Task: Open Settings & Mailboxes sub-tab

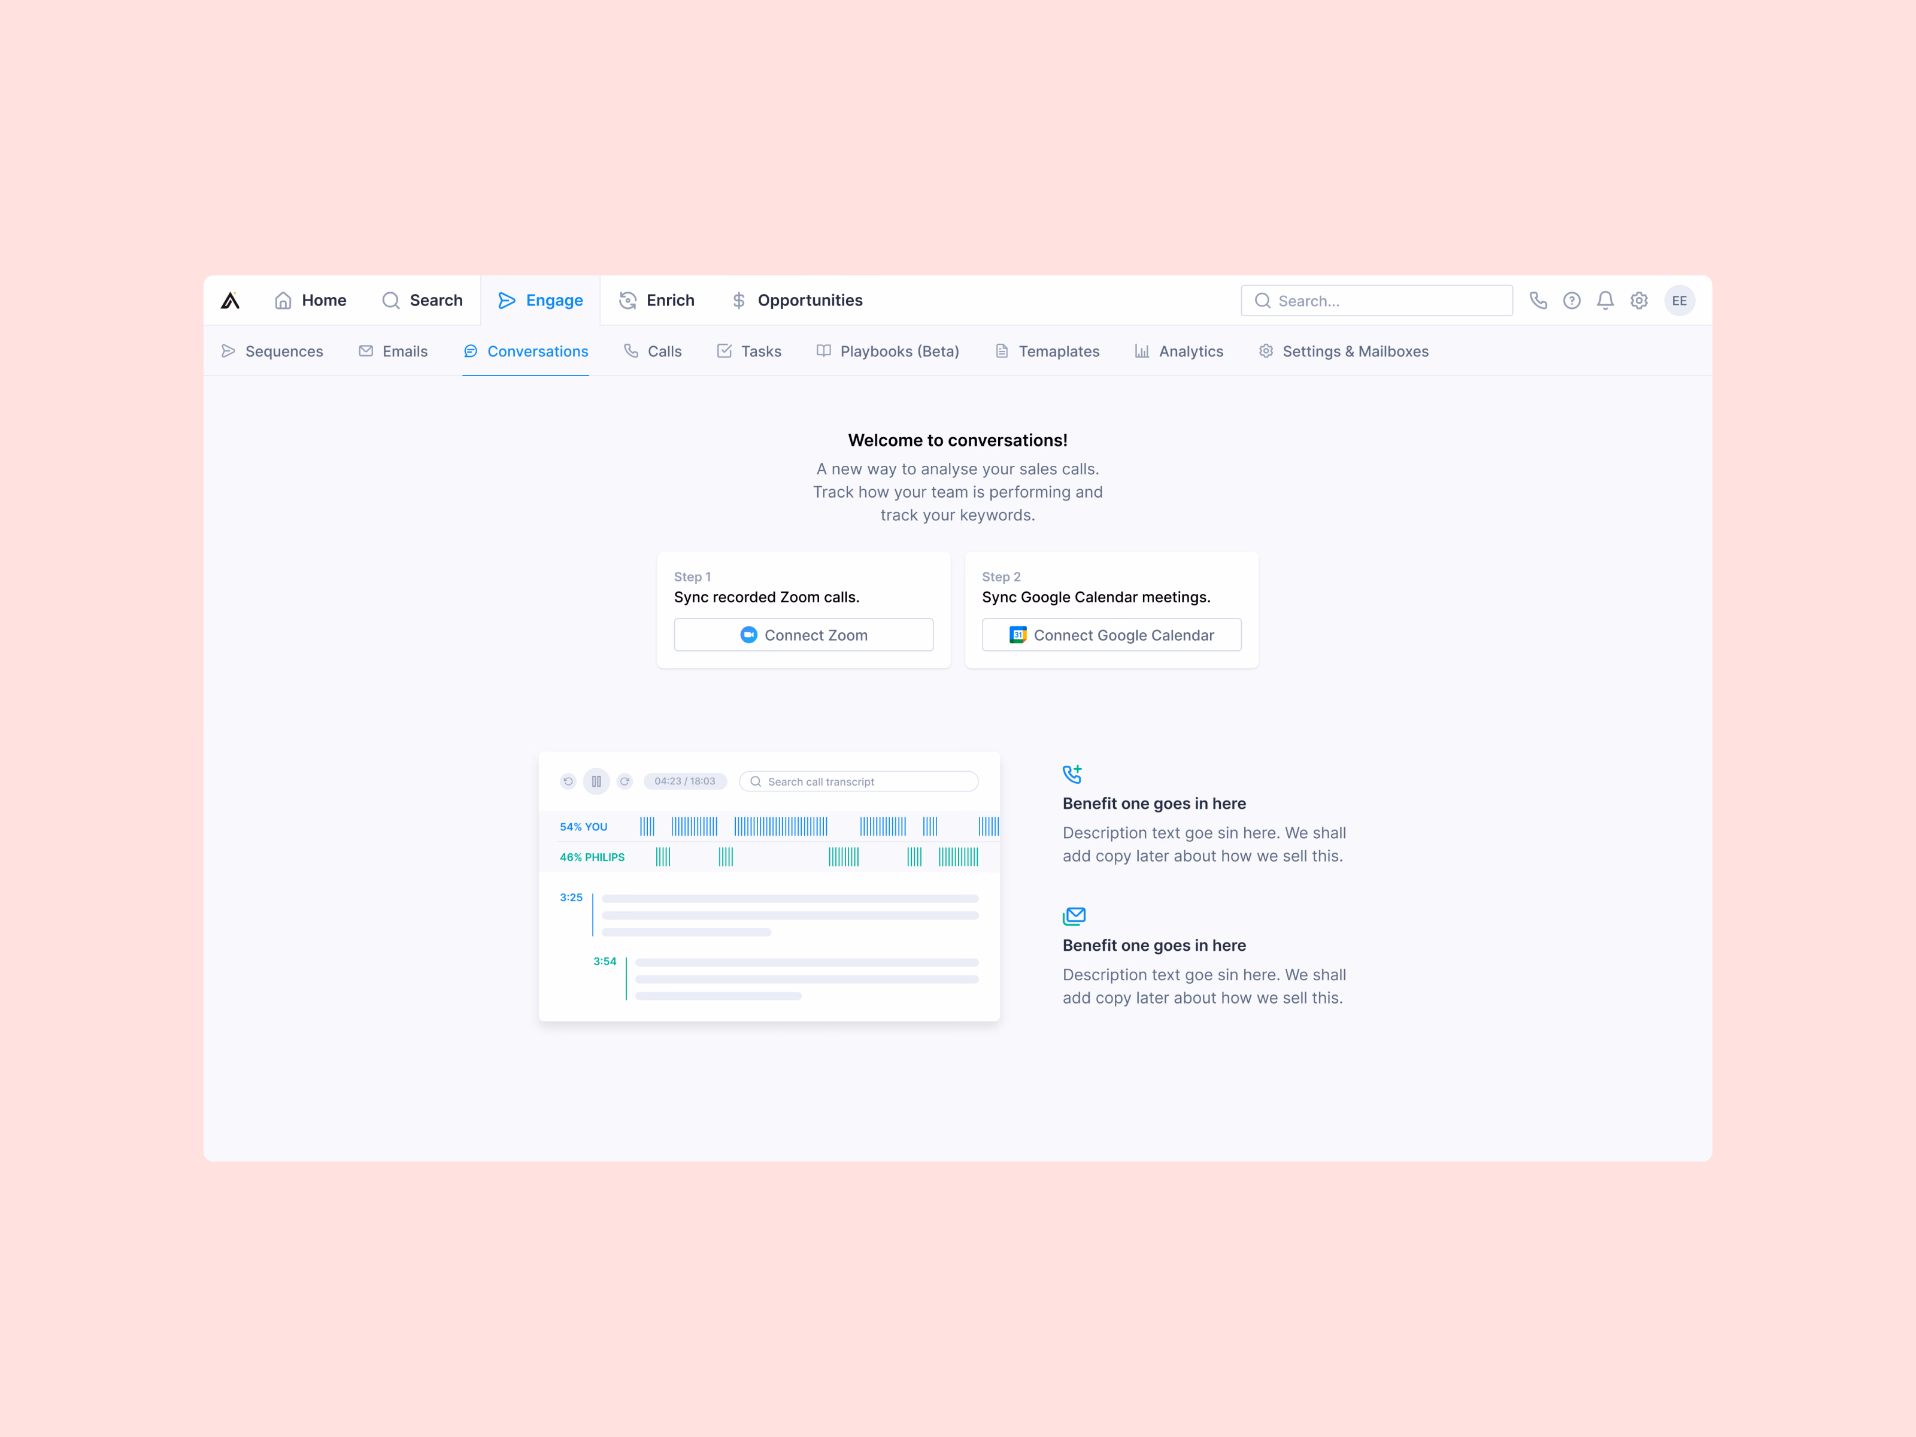Action: click(1344, 351)
